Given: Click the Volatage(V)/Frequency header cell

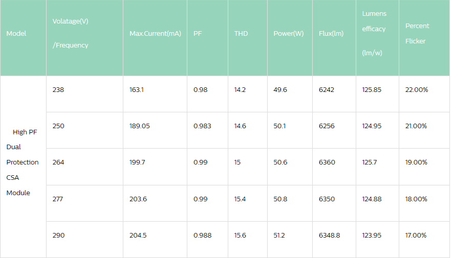Looking at the screenshot, I should point(71,33).
